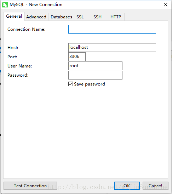Go to the SSL tab
172x194 pixels.
(x=83, y=17)
